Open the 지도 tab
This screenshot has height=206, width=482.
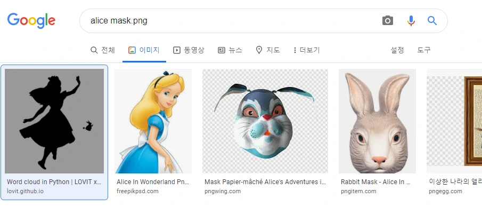268,50
